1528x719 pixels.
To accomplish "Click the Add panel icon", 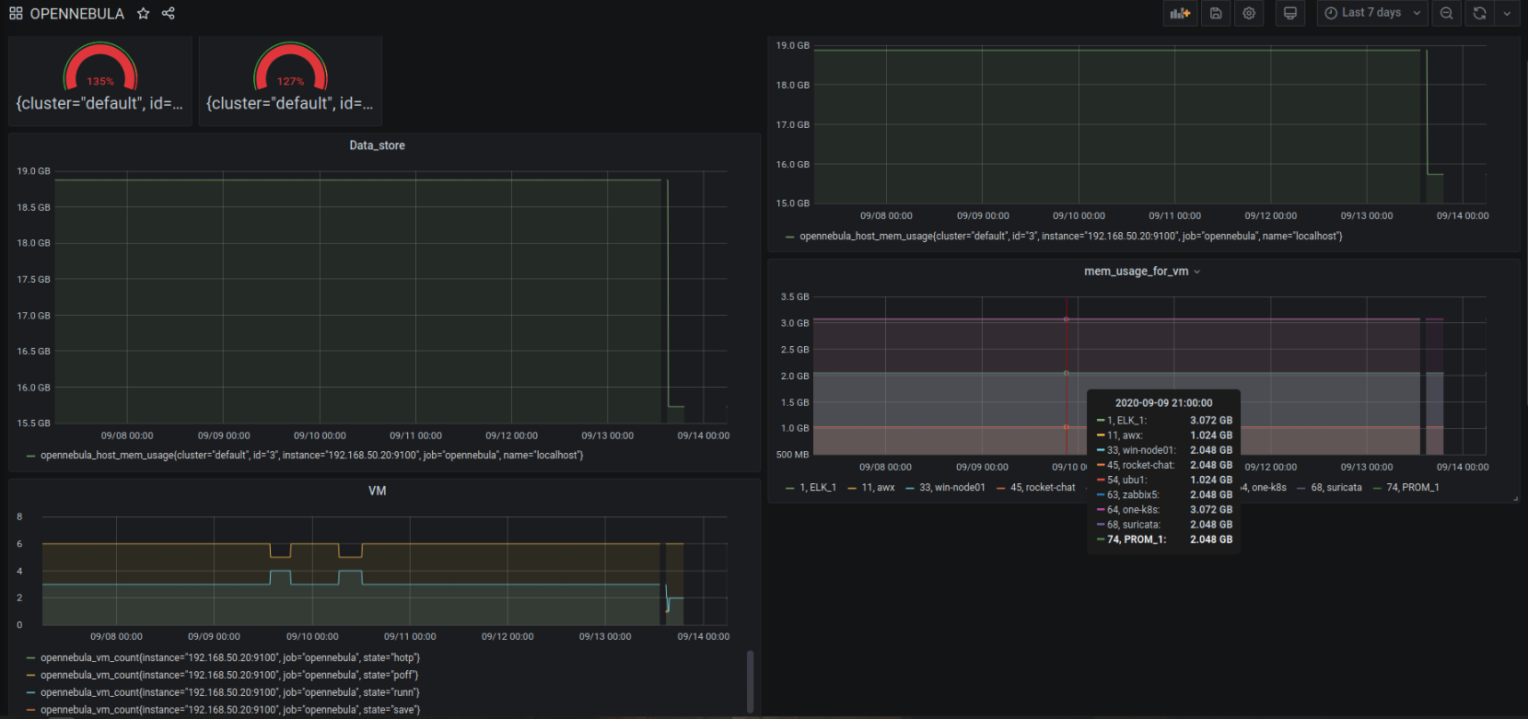I will coord(1180,13).
